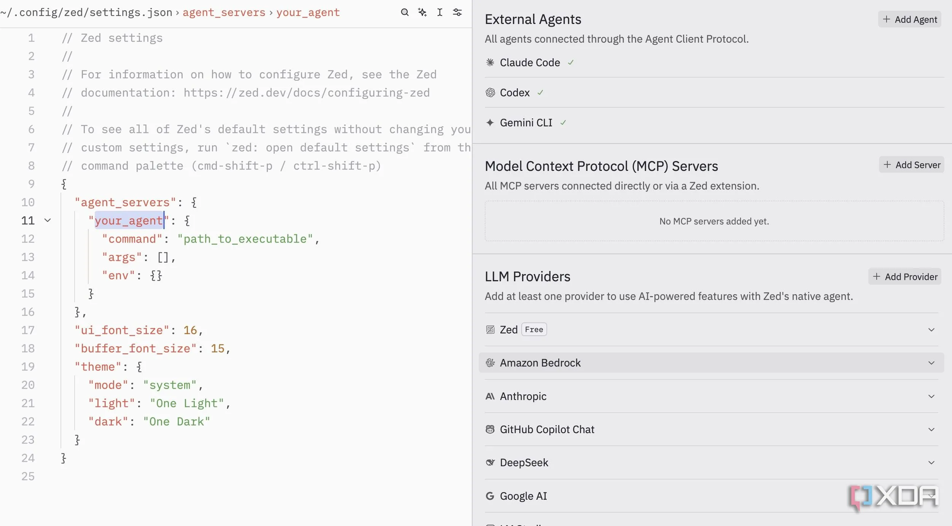The width and height of the screenshot is (952, 526).
Task: Click the green checkmark beside Claude Code
Action: pyautogui.click(x=570, y=62)
